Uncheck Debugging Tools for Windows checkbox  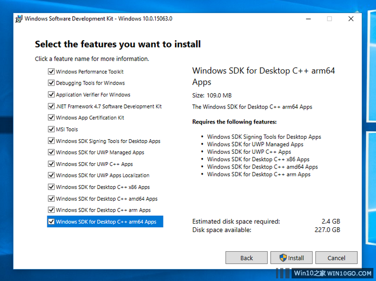click(51, 83)
